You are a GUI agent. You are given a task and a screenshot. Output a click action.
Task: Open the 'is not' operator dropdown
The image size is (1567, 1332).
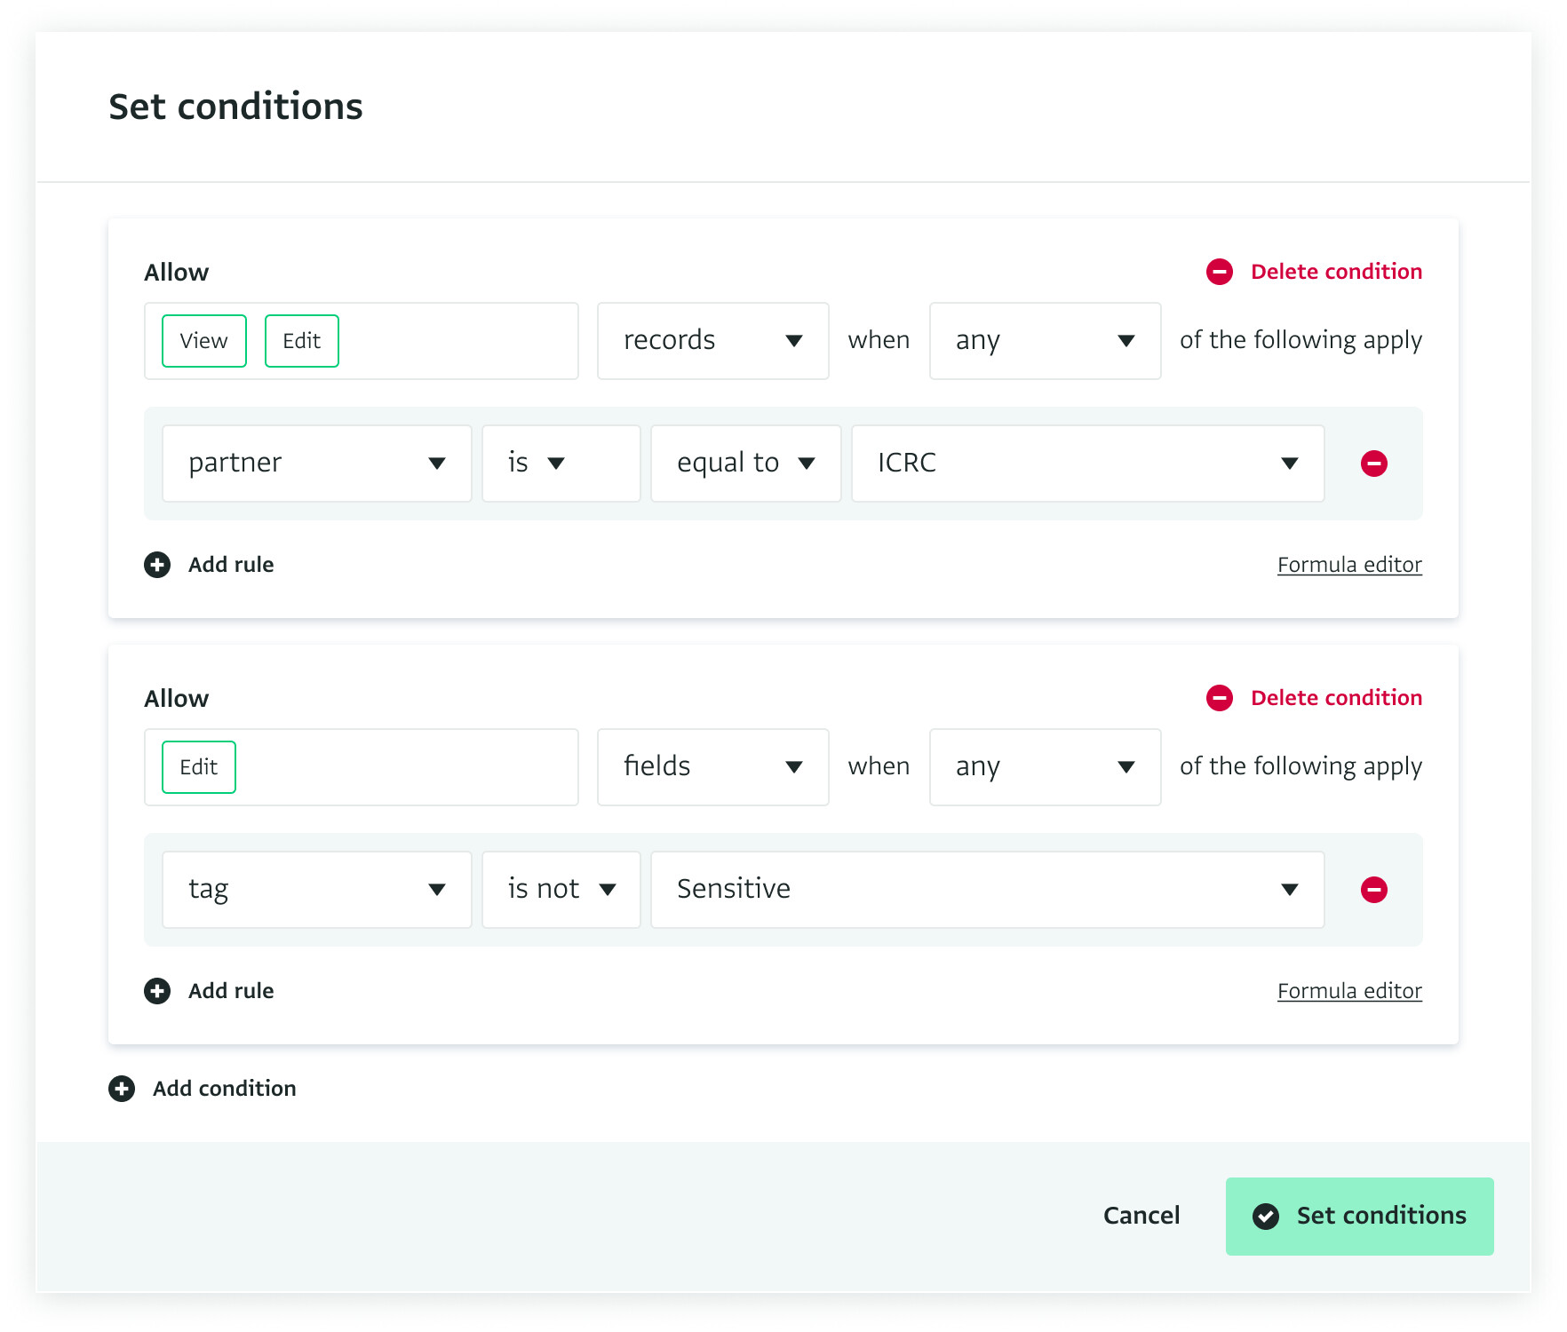coord(561,890)
